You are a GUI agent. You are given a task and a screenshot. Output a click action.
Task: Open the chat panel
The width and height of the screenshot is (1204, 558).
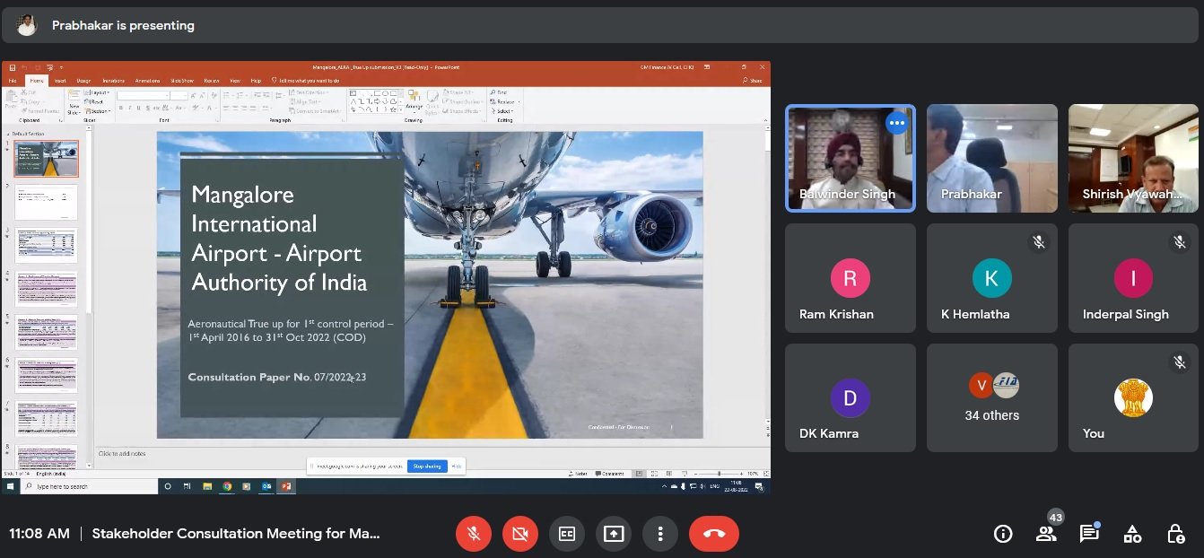tap(1089, 534)
